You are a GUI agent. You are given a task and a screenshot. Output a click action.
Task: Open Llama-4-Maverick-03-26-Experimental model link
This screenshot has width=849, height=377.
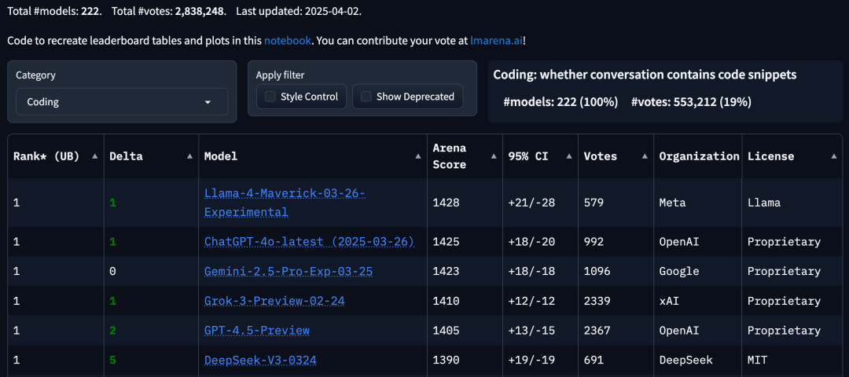coord(285,203)
